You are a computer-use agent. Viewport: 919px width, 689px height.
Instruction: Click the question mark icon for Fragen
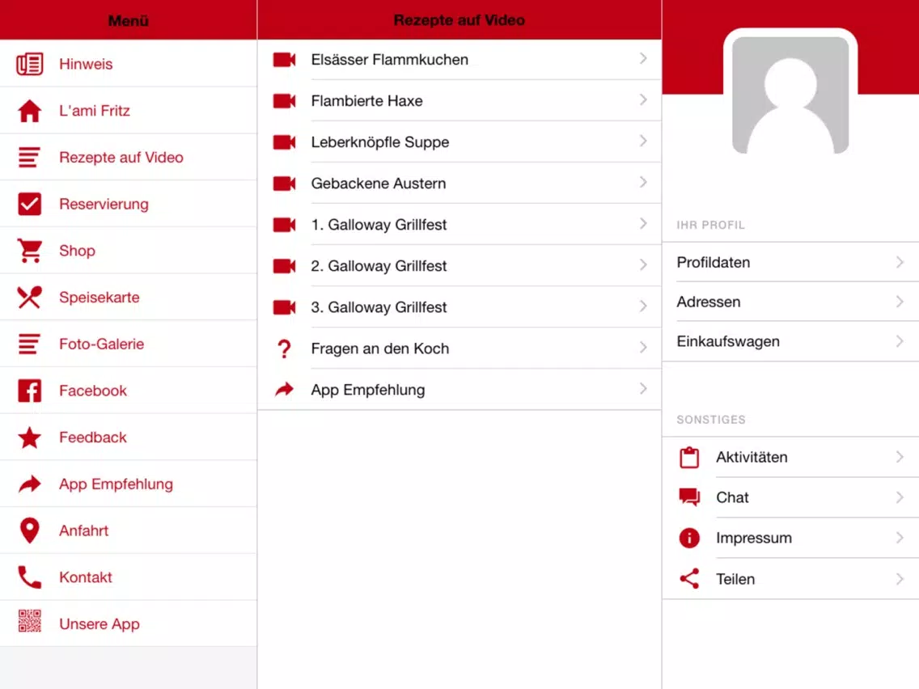(x=284, y=349)
